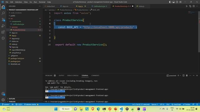Screen dimensions: 200x112
Task: Open Microsoft Edge from the taskbar
Action: coord(98,109)
